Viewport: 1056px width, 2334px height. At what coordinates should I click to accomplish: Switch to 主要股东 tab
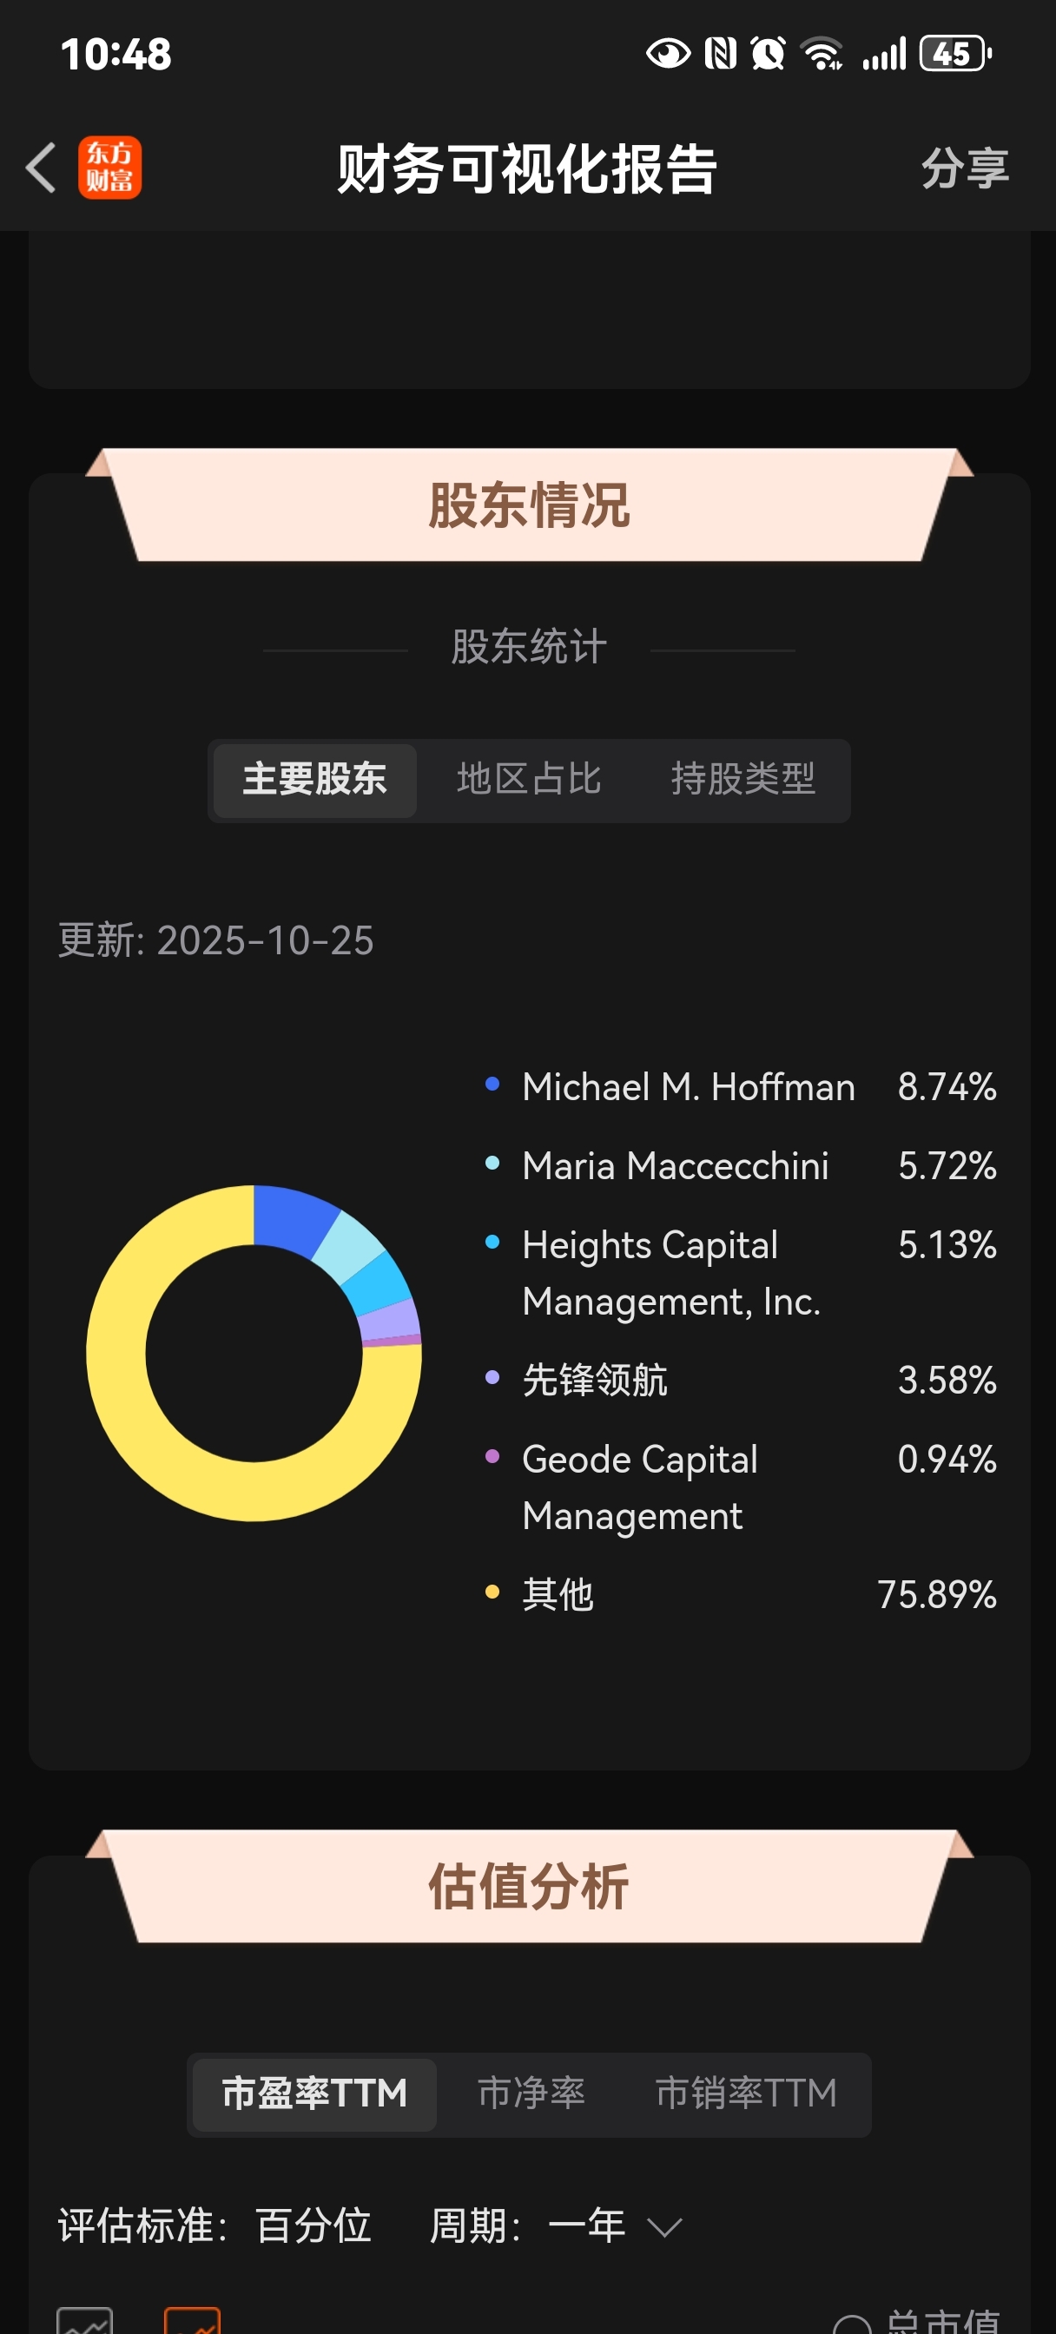[x=314, y=780]
